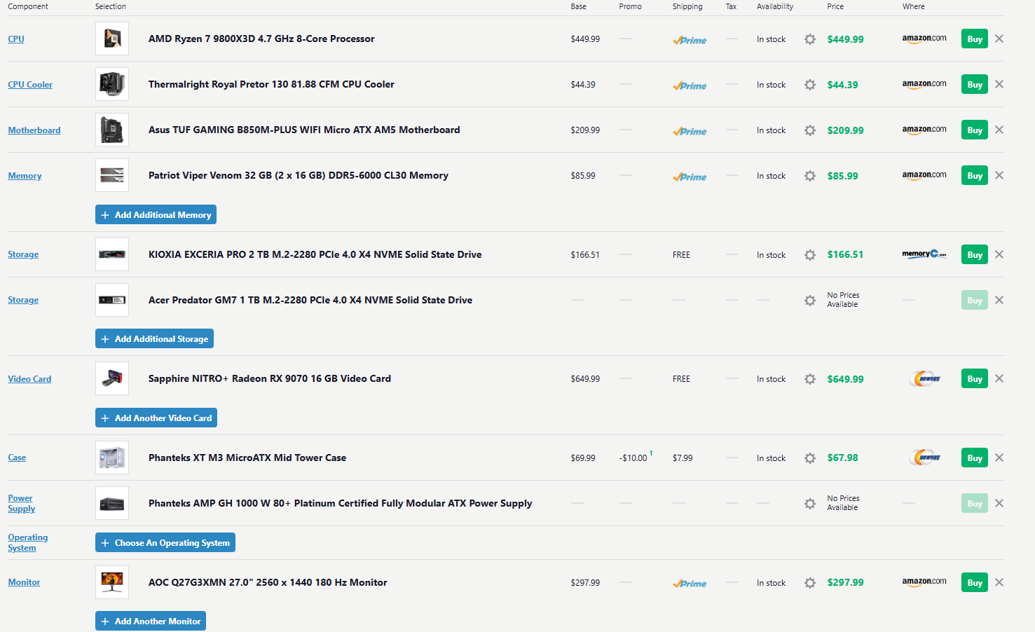Click Add Additional Storage button
The image size is (1035, 632).
tap(154, 338)
